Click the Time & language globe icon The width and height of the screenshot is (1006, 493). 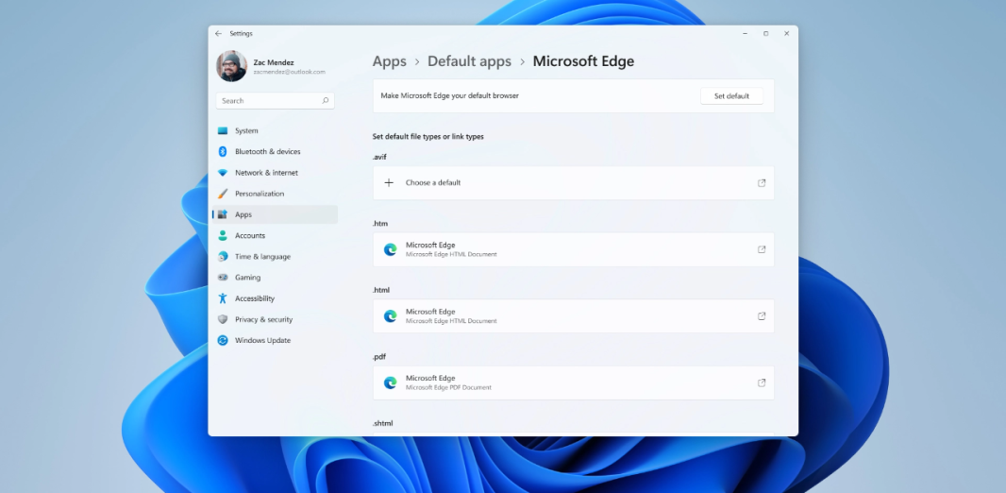pyautogui.click(x=223, y=257)
